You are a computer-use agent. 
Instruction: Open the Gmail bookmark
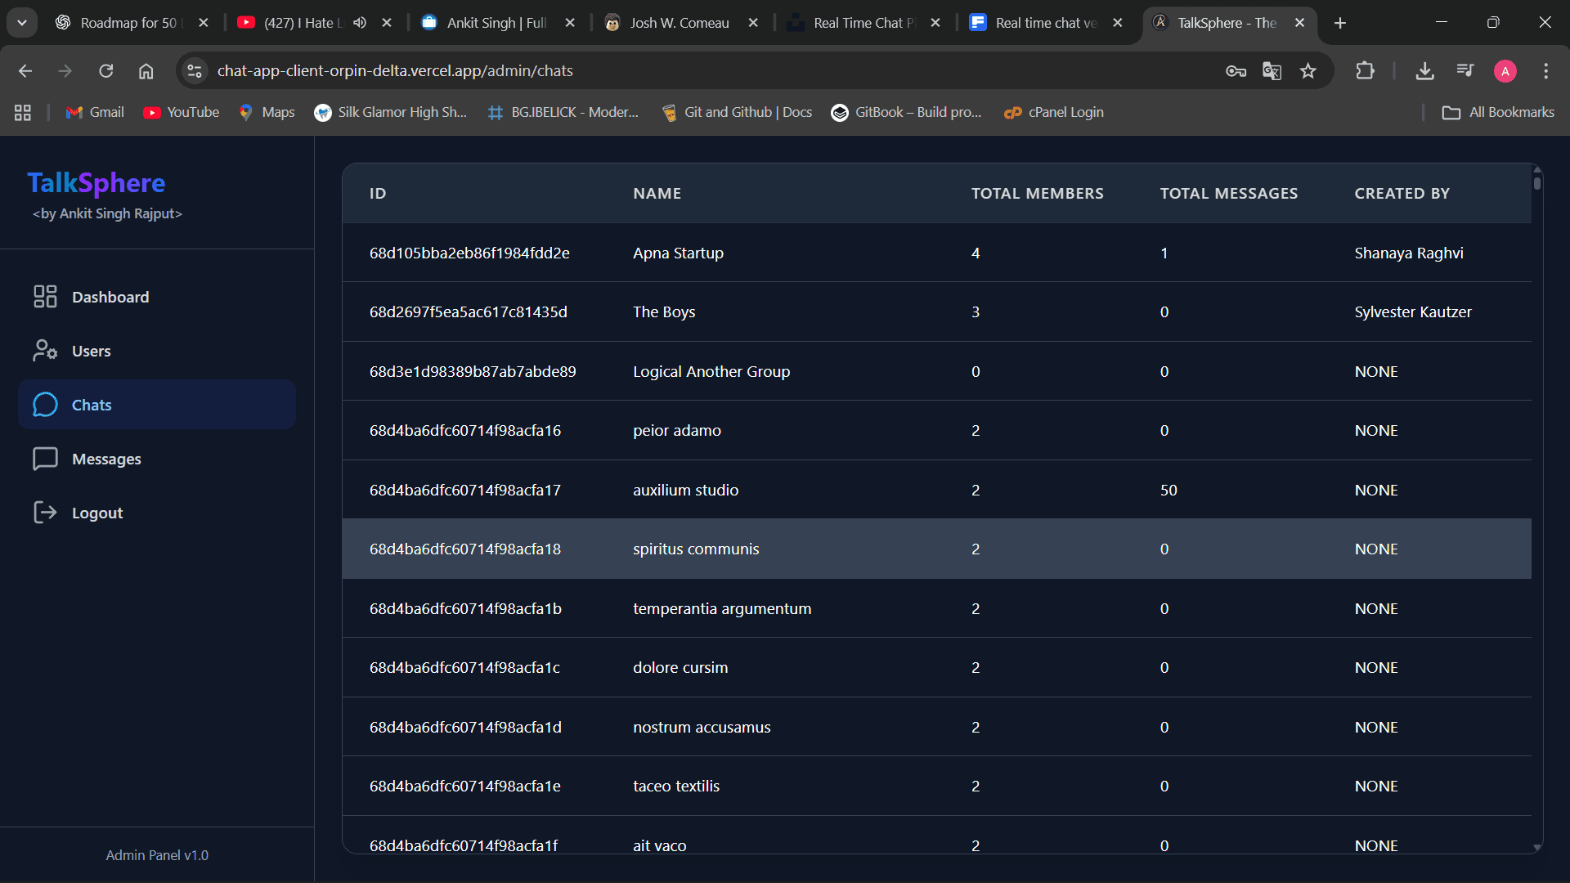point(96,112)
